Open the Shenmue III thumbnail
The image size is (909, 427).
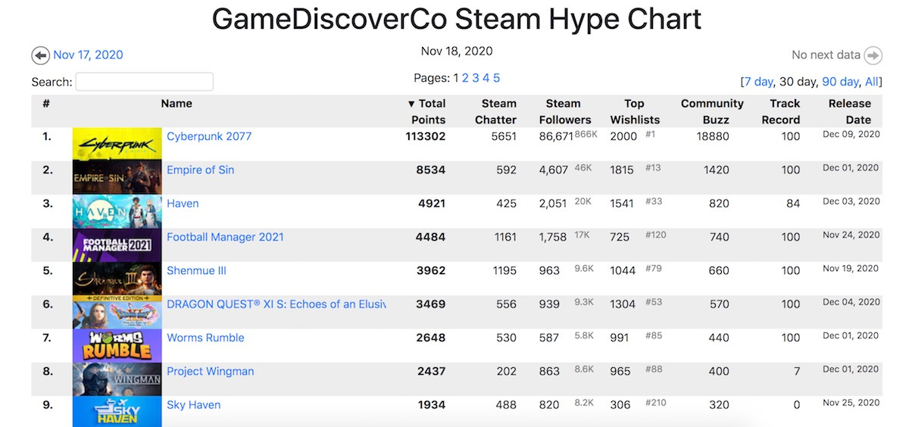point(117,279)
